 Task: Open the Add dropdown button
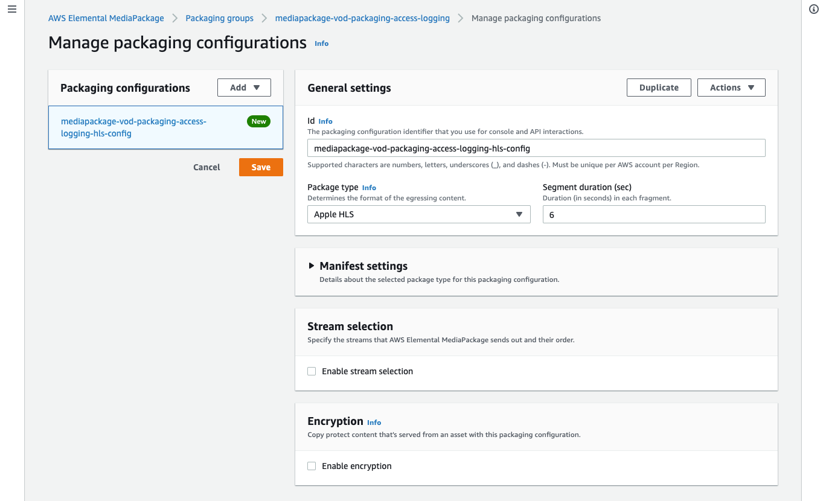click(244, 88)
